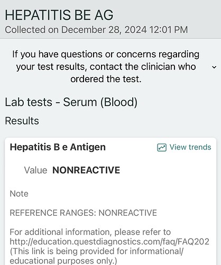Expand the clinician contact message chevron
The image size is (221, 265).
[214, 67]
